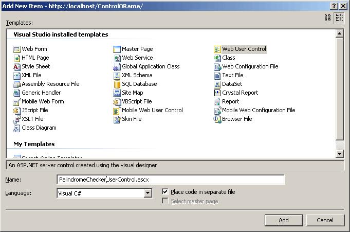The width and height of the screenshot is (350, 232).
Task: Select the Text File template icon
Action: pyautogui.click(x=217, y=75)
